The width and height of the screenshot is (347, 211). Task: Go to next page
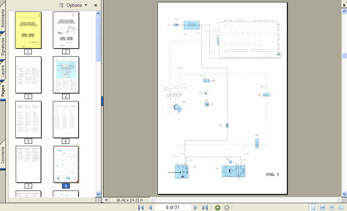point(196,207)
